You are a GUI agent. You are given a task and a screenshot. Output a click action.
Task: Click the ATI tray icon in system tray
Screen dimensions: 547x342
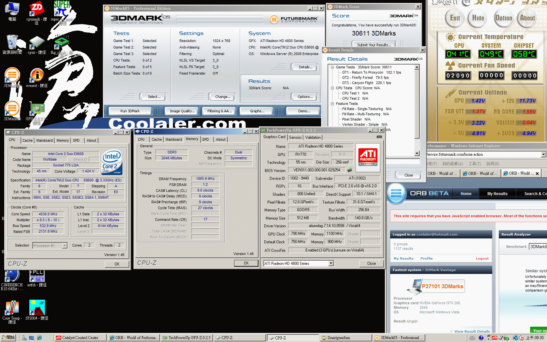tap(495, 338)
